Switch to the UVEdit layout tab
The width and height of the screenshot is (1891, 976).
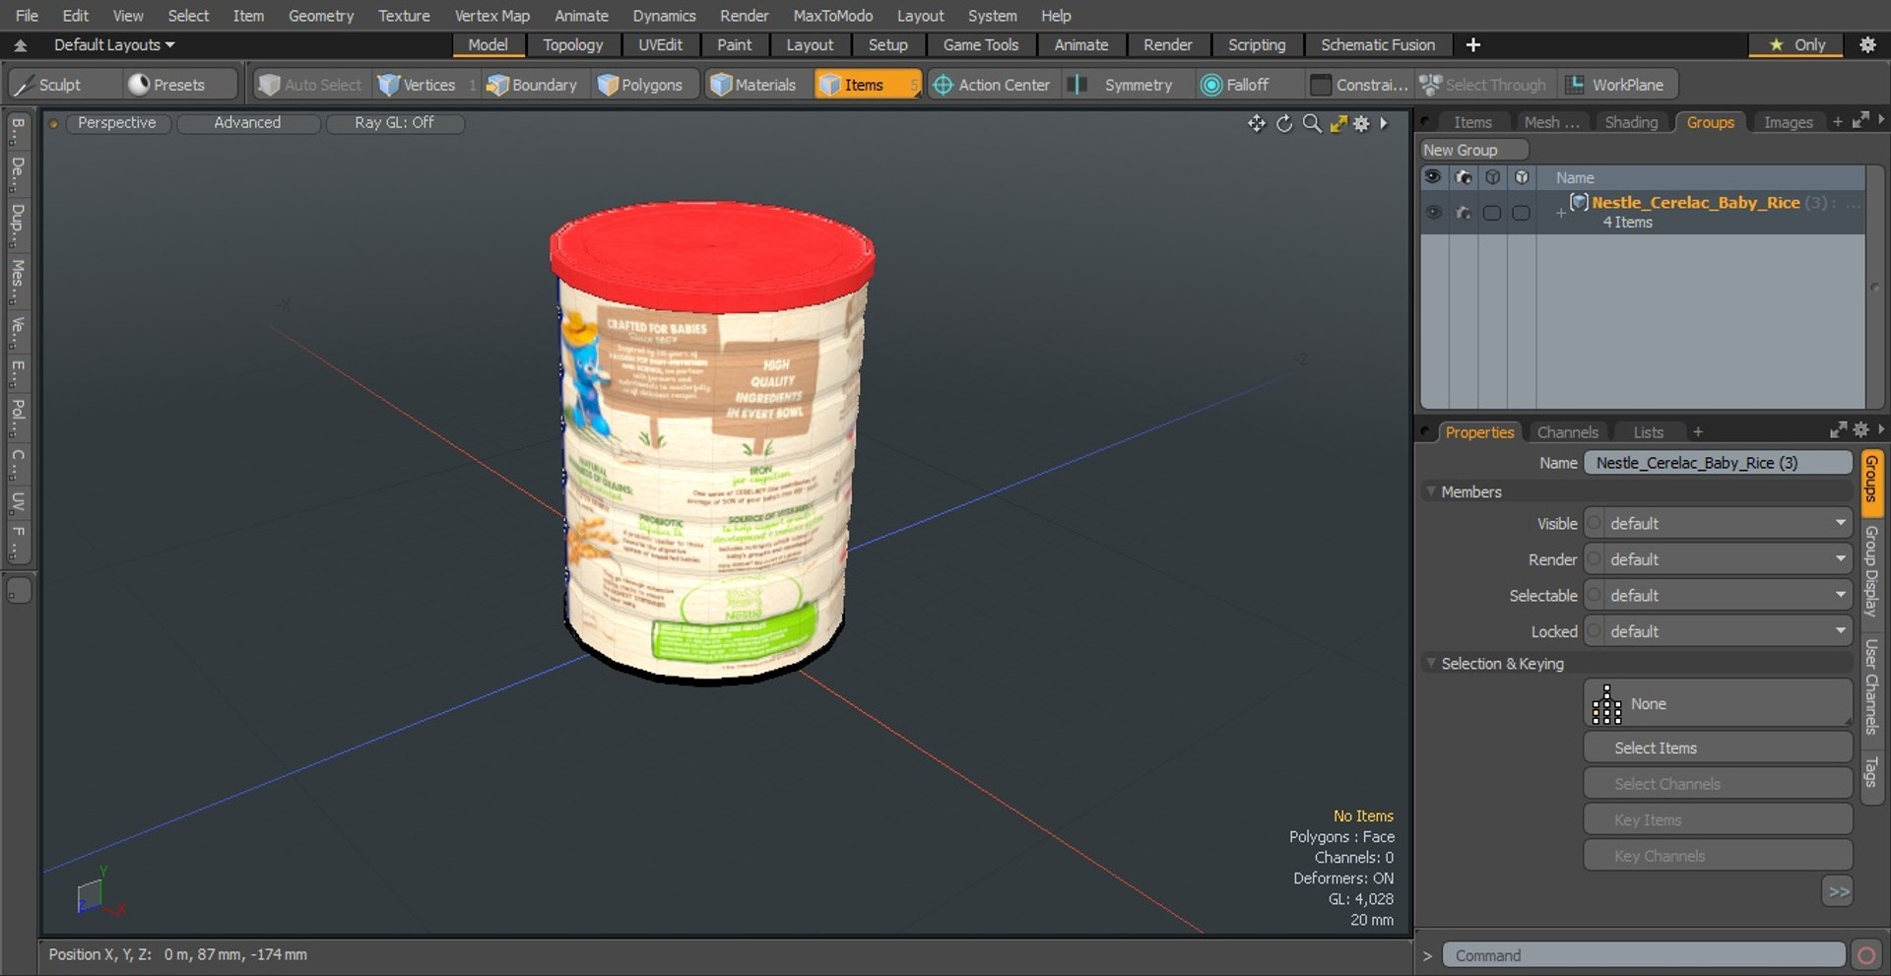[x=660, y=44]
